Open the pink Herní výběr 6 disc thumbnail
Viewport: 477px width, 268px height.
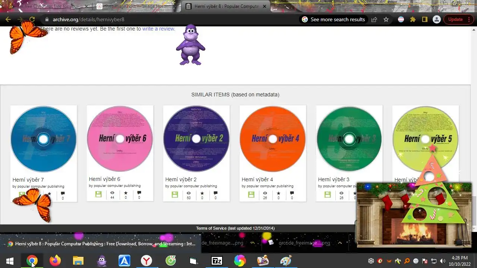tap(120, 138)
